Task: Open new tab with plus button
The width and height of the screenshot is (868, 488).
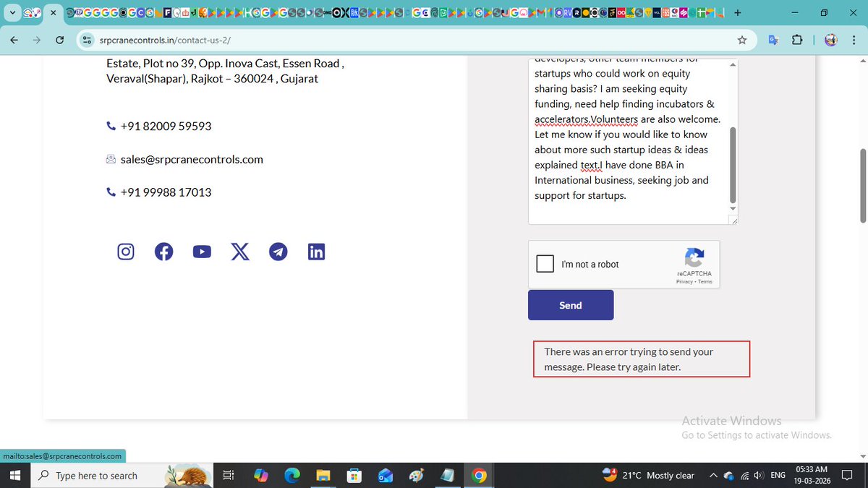Action: (x=737, y=12)
